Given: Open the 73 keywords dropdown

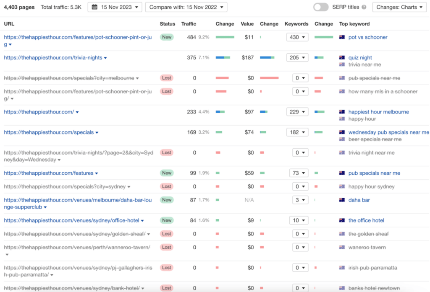Looking at the screenshot, I should click(299, 173).
